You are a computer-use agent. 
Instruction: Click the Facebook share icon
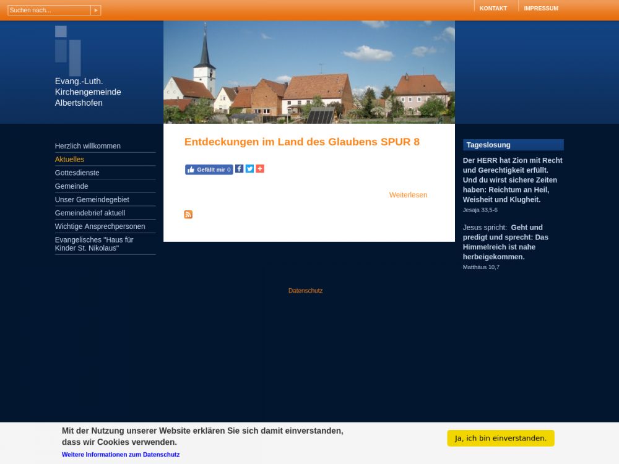(240, 169)
